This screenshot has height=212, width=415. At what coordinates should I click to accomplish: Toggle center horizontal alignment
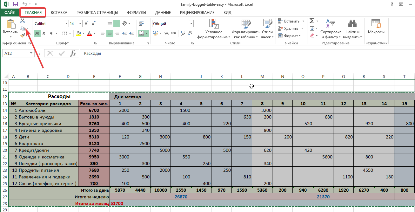tap(110, 33)
